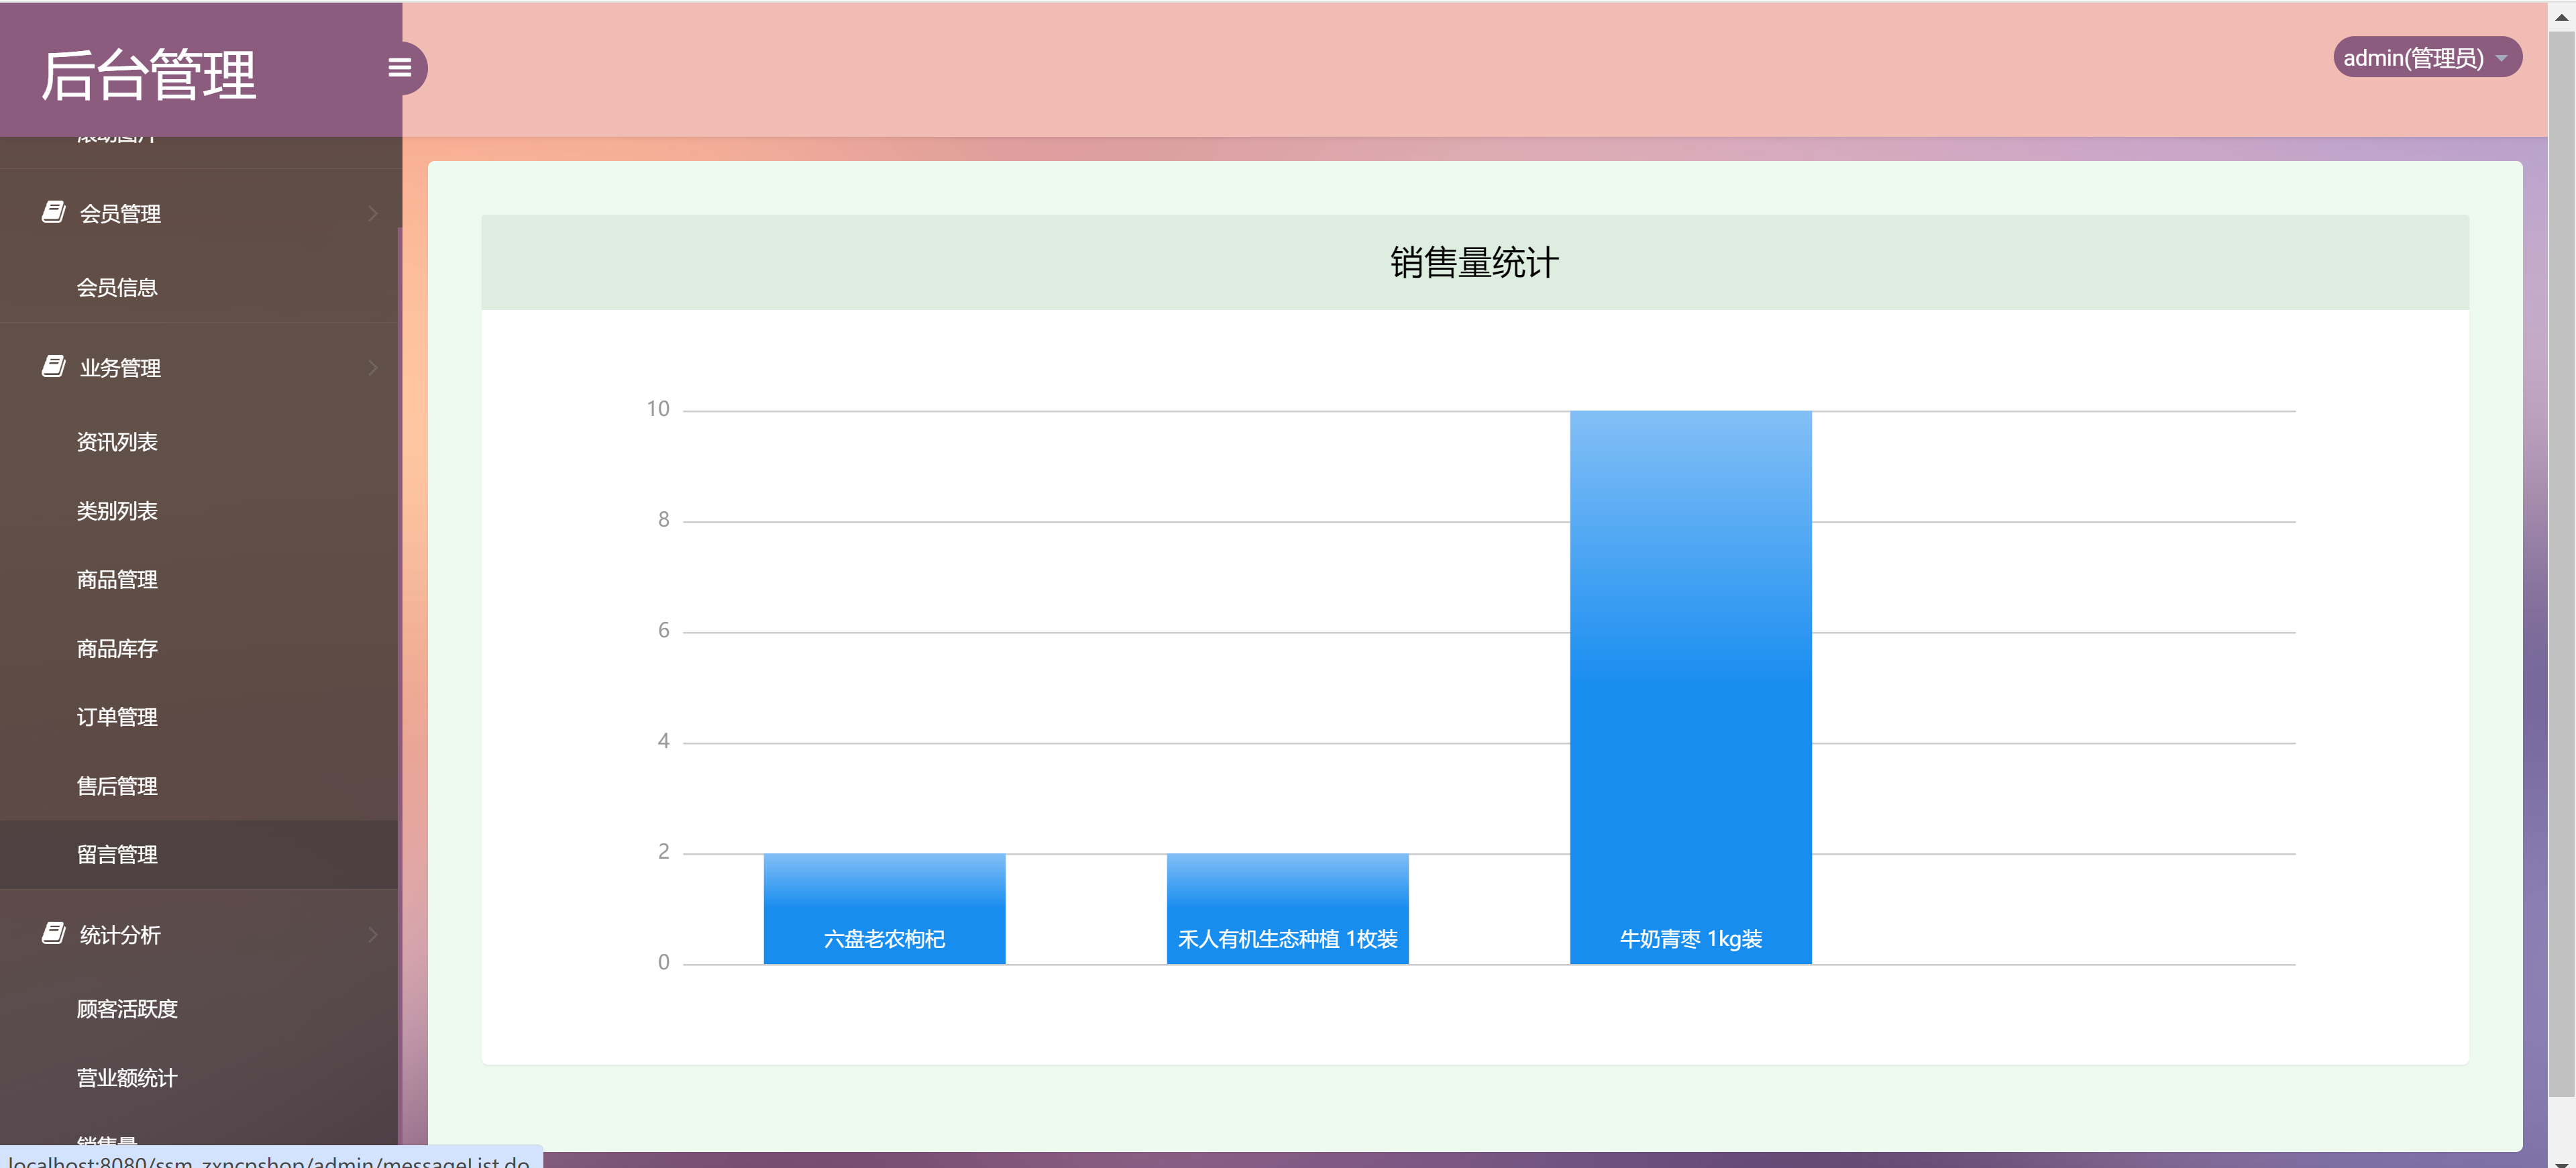Select the book icon next to 统计分析

point(53,933)
